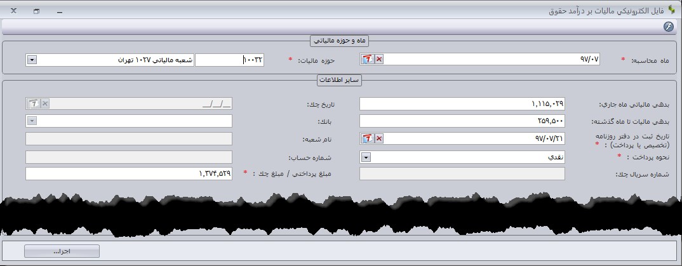Expand the حوزه مالیات branch dropdown
Viewport: 682px width, 266px height.
31,60
